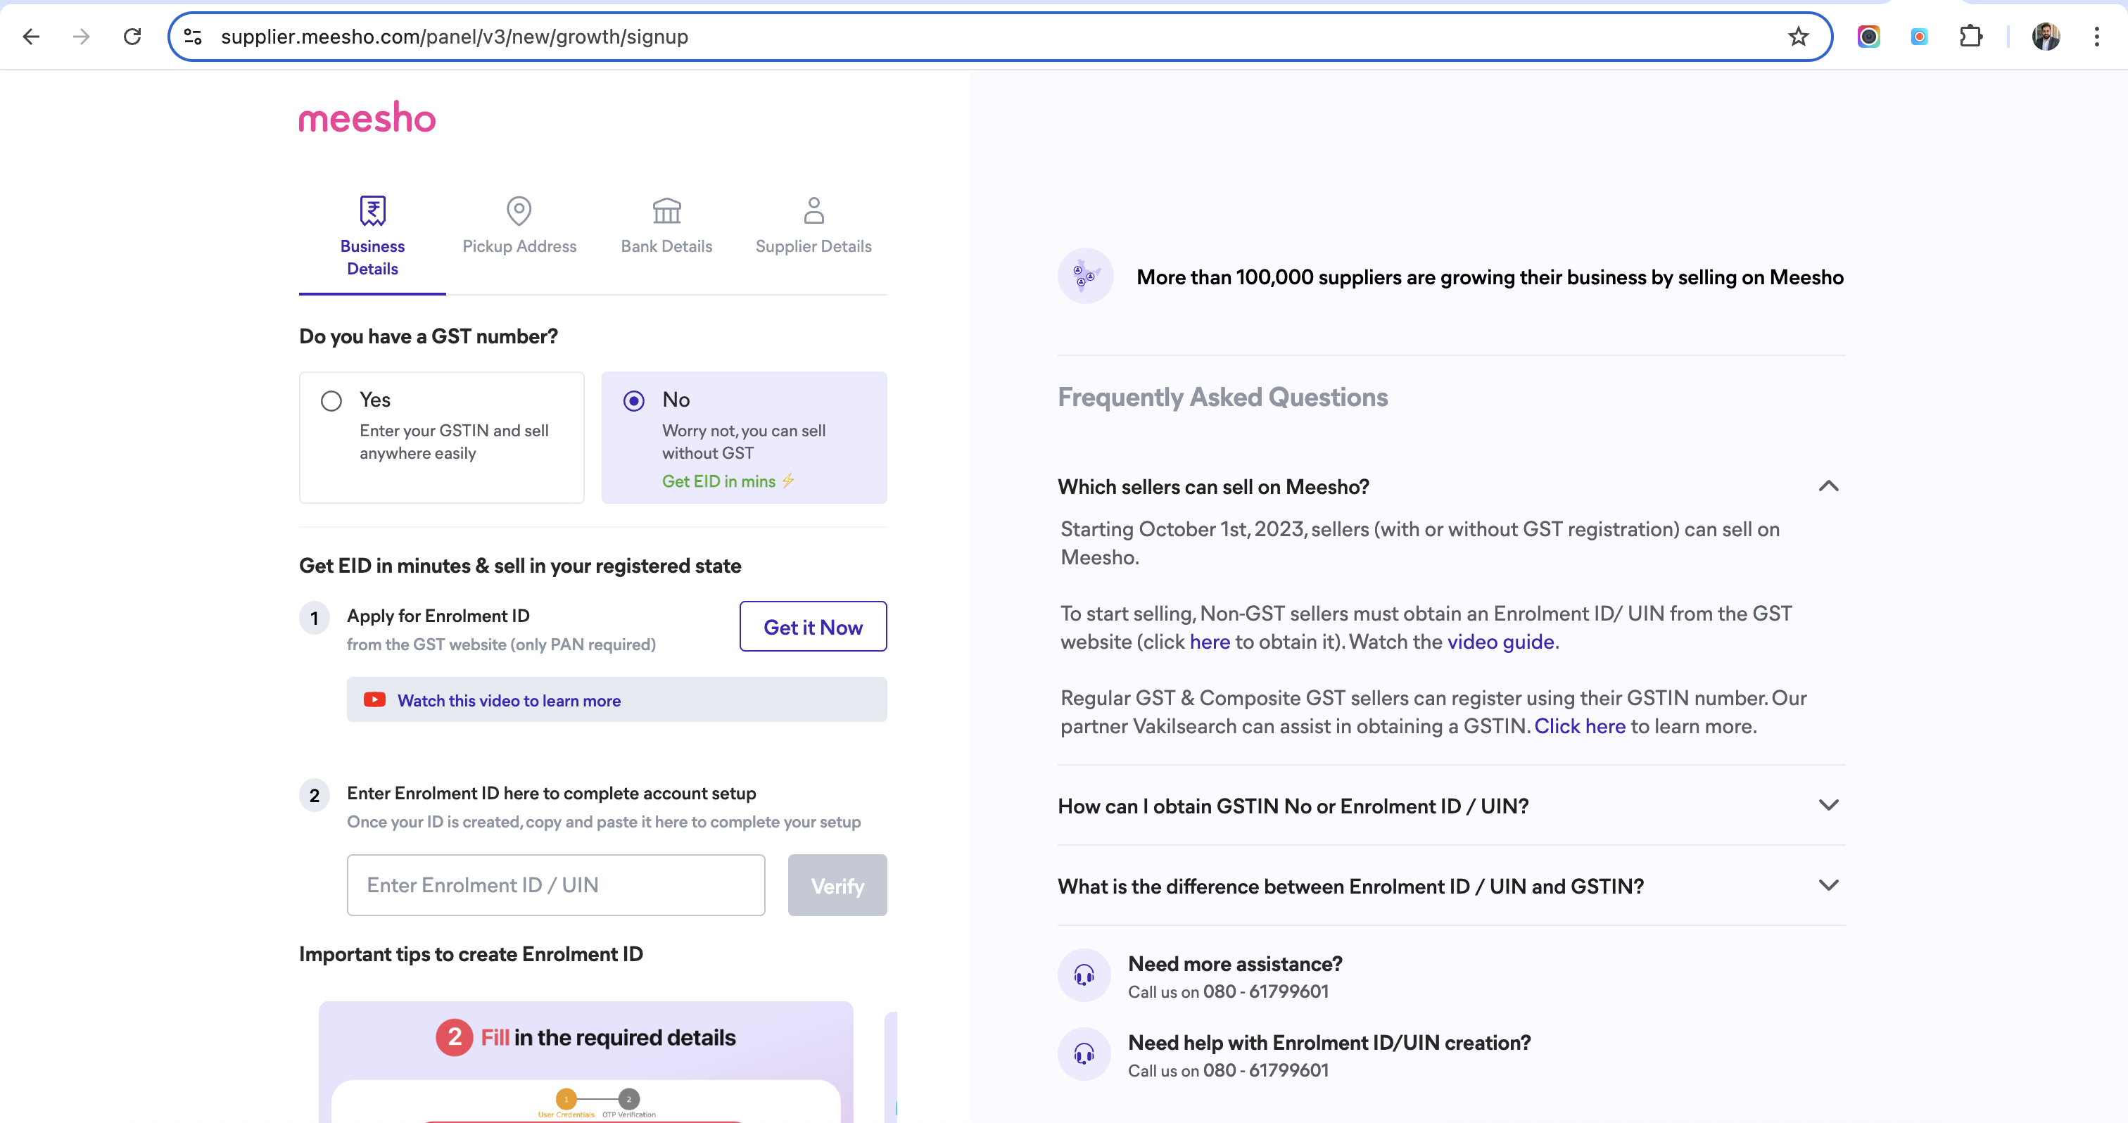Image resolution: width=2128 pixels, height=1123 pixels.
Task: Reload the page with the refresh icon
Action: [x=132, y=37]
